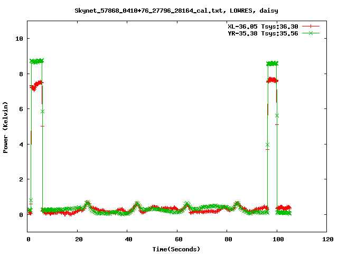Click x-axis tick label 100

coord(278,239)
